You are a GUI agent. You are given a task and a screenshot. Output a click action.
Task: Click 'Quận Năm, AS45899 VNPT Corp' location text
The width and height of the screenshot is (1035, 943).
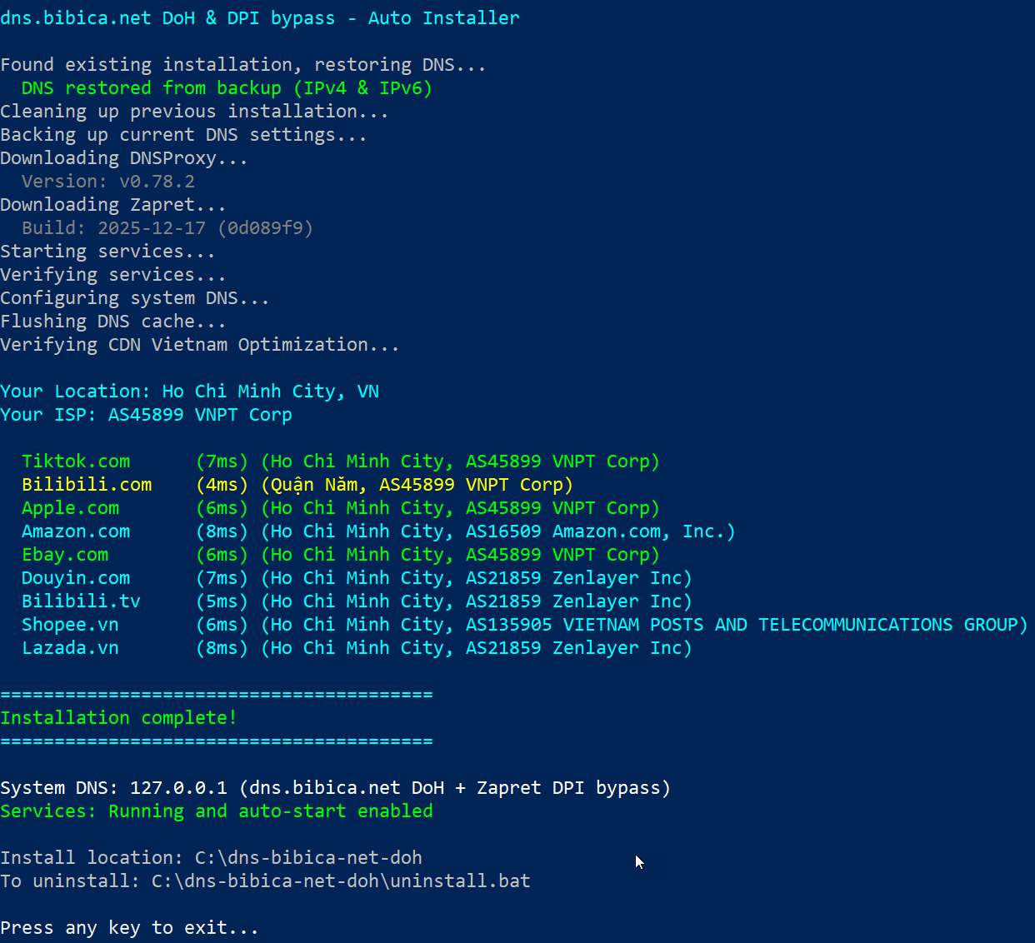click(417, 485)
